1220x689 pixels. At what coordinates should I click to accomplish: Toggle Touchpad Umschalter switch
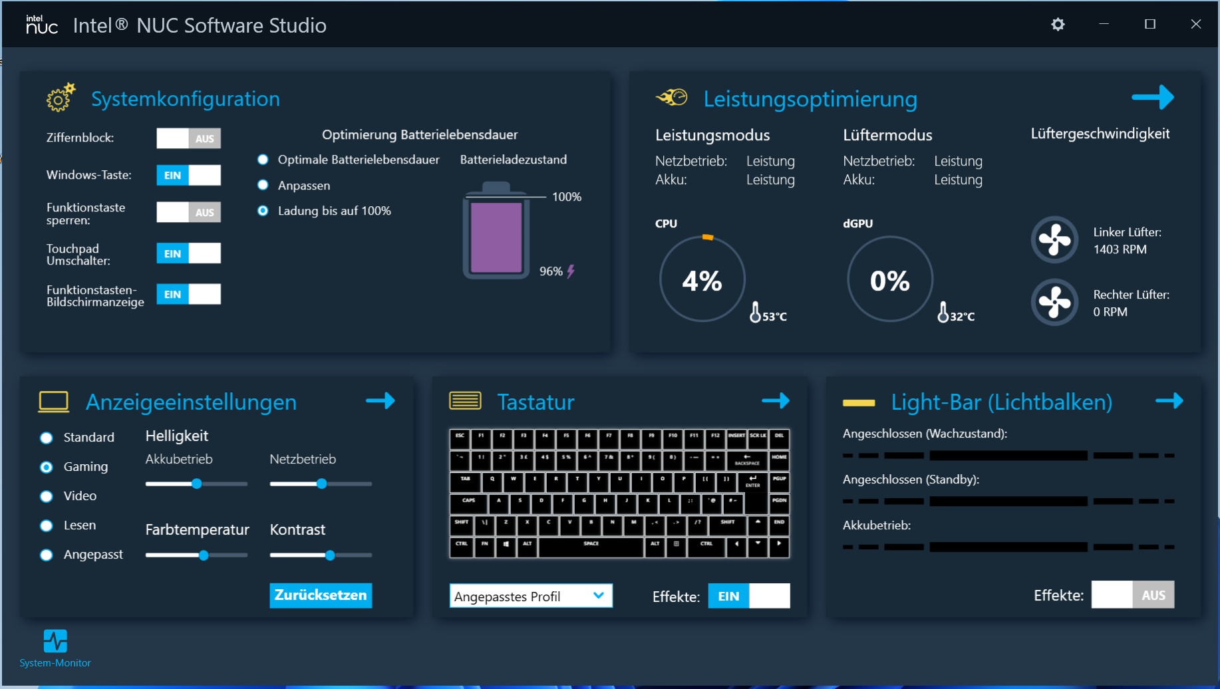tap(189, 253)
